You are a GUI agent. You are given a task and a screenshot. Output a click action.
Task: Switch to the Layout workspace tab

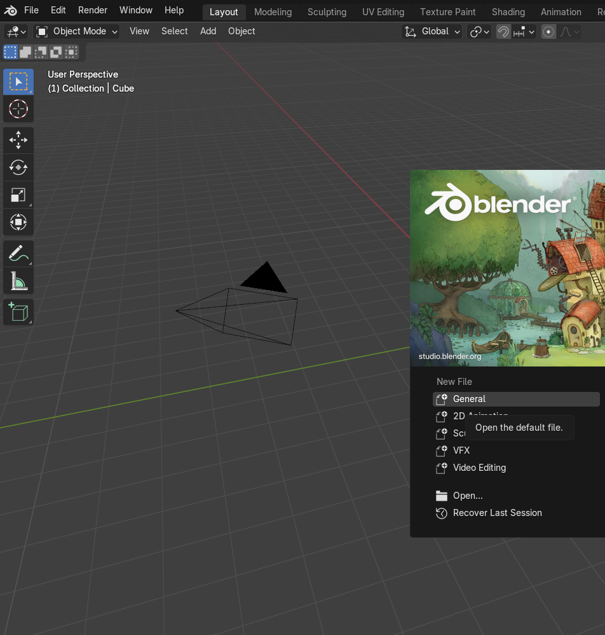pyautogui.click(x=224, y=12)
